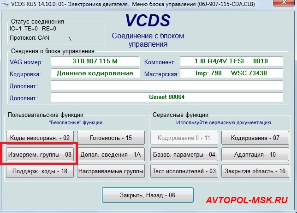Click the Кодирование - 07 button
The height and width of the screenshot is (213, 297).
(x=255, y=138)
